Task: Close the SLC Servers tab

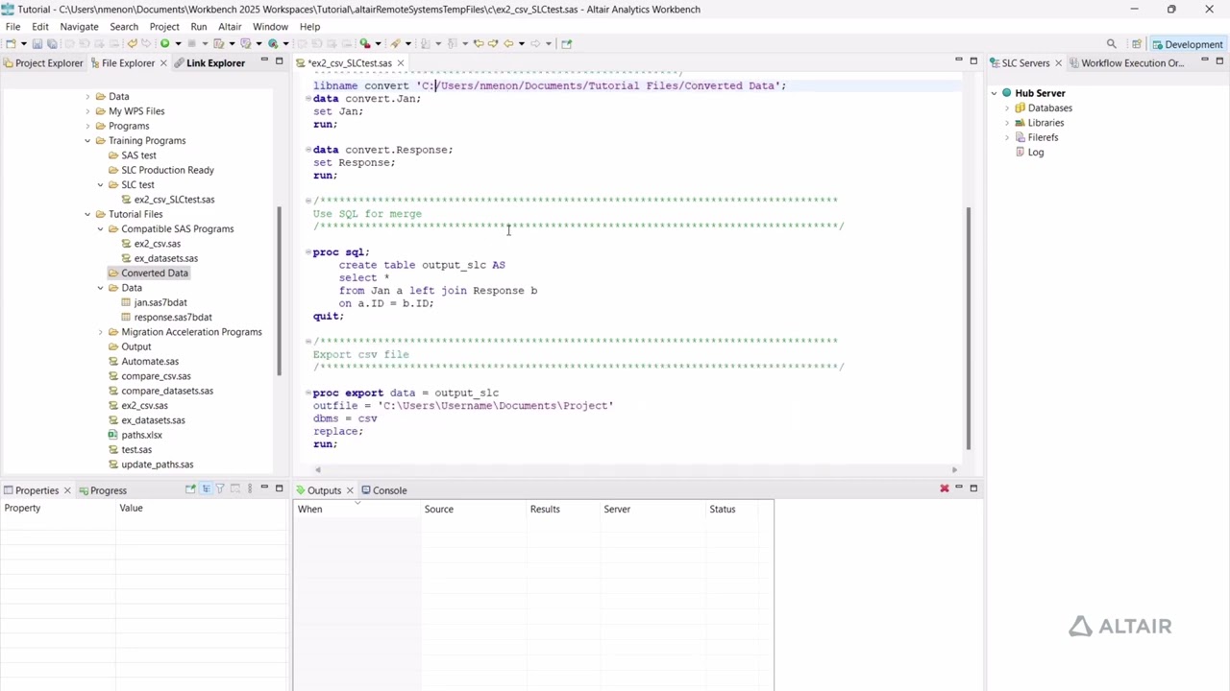Action: click(x=1058, y=63)
